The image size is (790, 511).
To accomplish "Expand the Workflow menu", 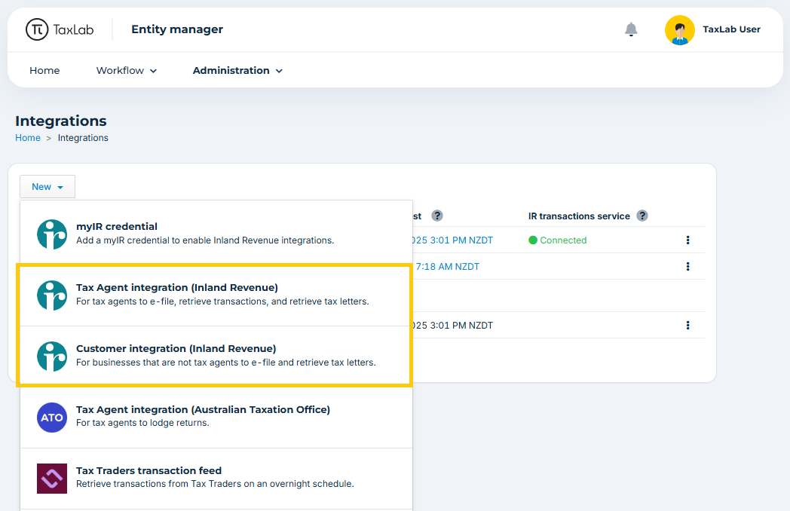I will pos(127,71).
